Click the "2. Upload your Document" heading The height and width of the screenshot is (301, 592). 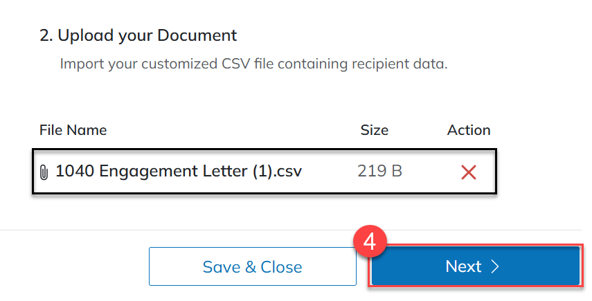click(x=138, y=35)
